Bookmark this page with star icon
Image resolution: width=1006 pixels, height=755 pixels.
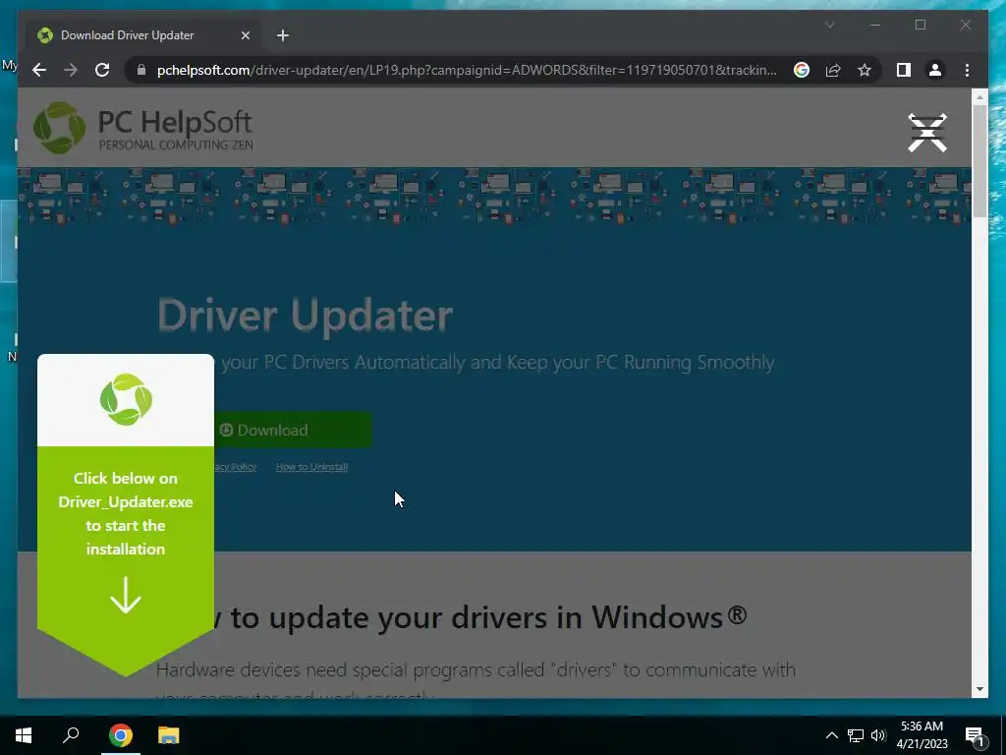[x=865, y=70]
